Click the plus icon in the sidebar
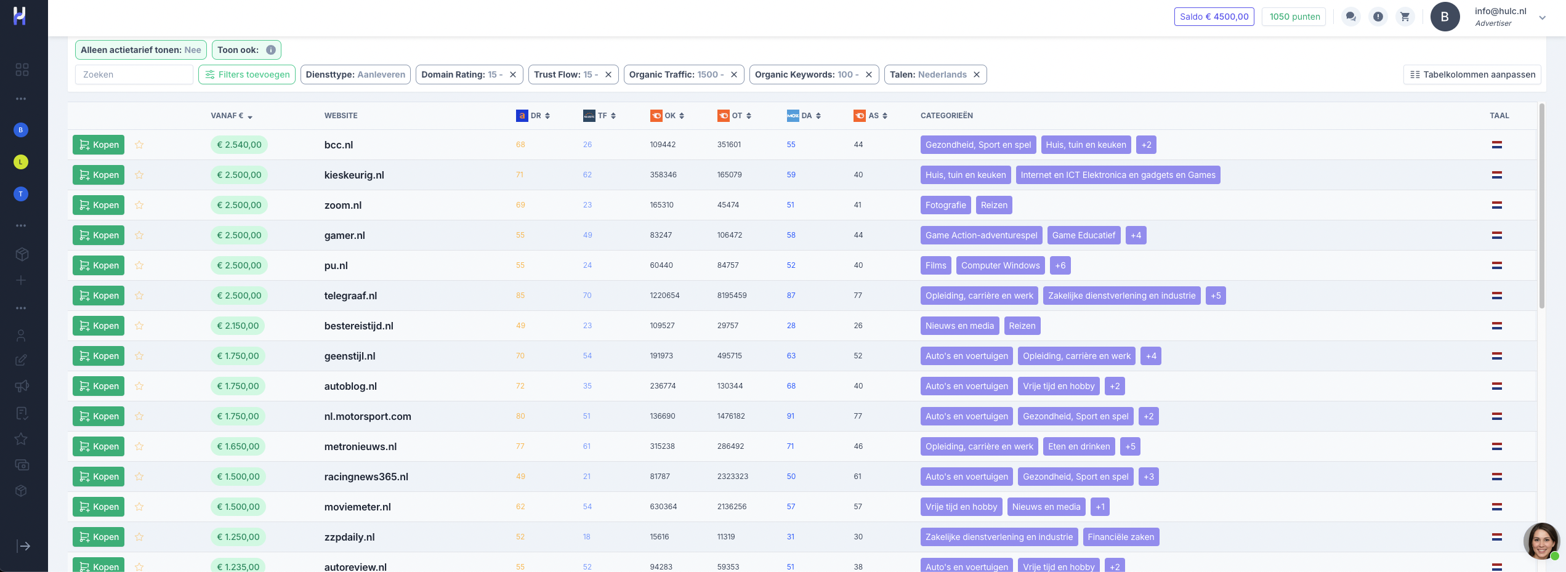Image resolution: width=1566 pixels, height=572 pixels. click(21, 280)
